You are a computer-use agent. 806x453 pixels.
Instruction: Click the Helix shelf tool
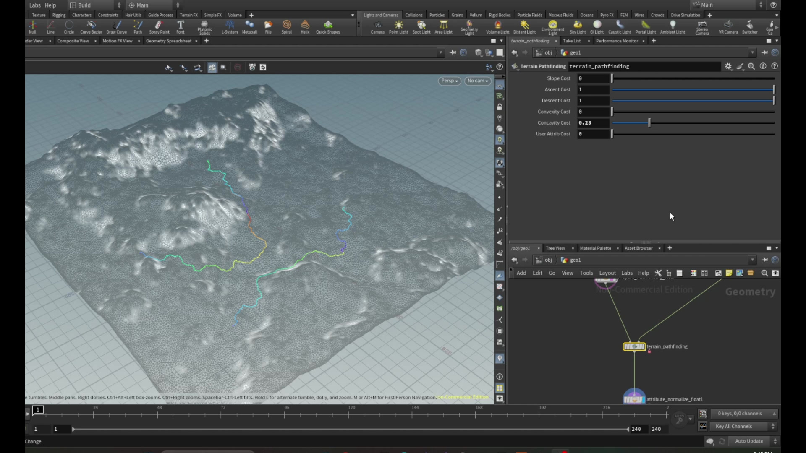305,27
